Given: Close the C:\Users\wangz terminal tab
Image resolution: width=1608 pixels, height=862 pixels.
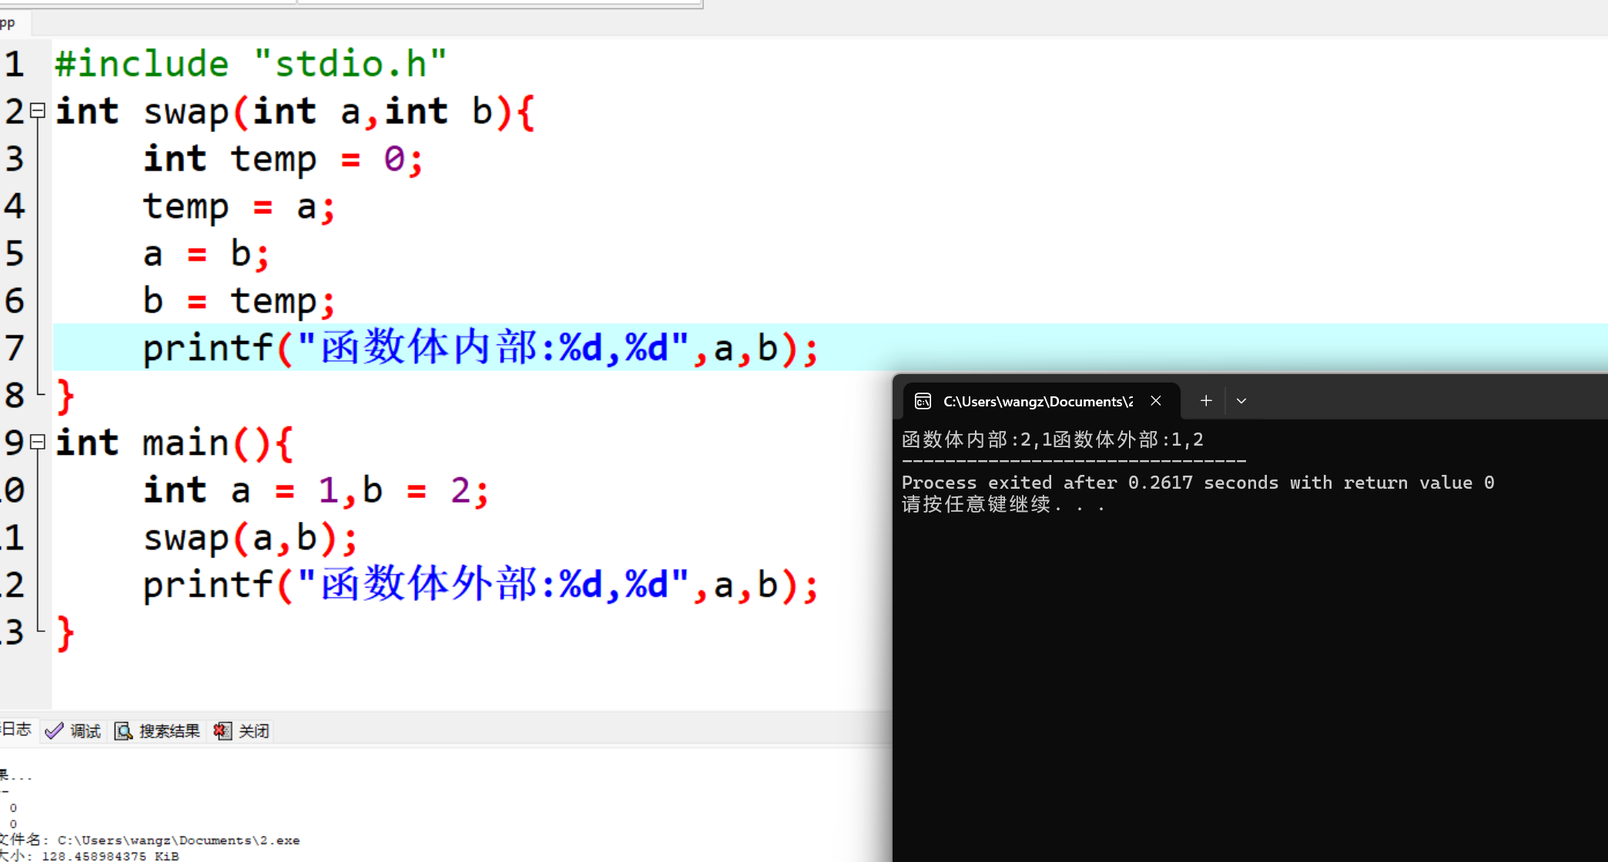Looking at the screenshot, I should click(x=1156, y=401).
